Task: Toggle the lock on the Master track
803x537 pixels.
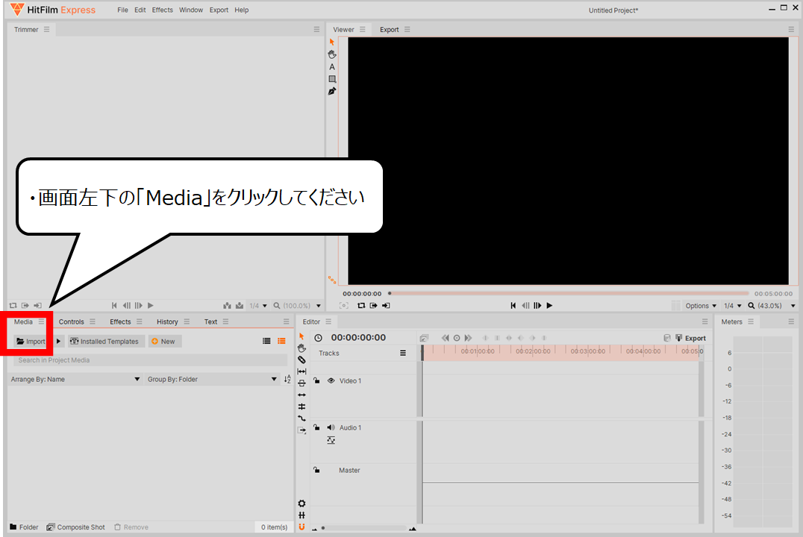Action: point(316,470)
